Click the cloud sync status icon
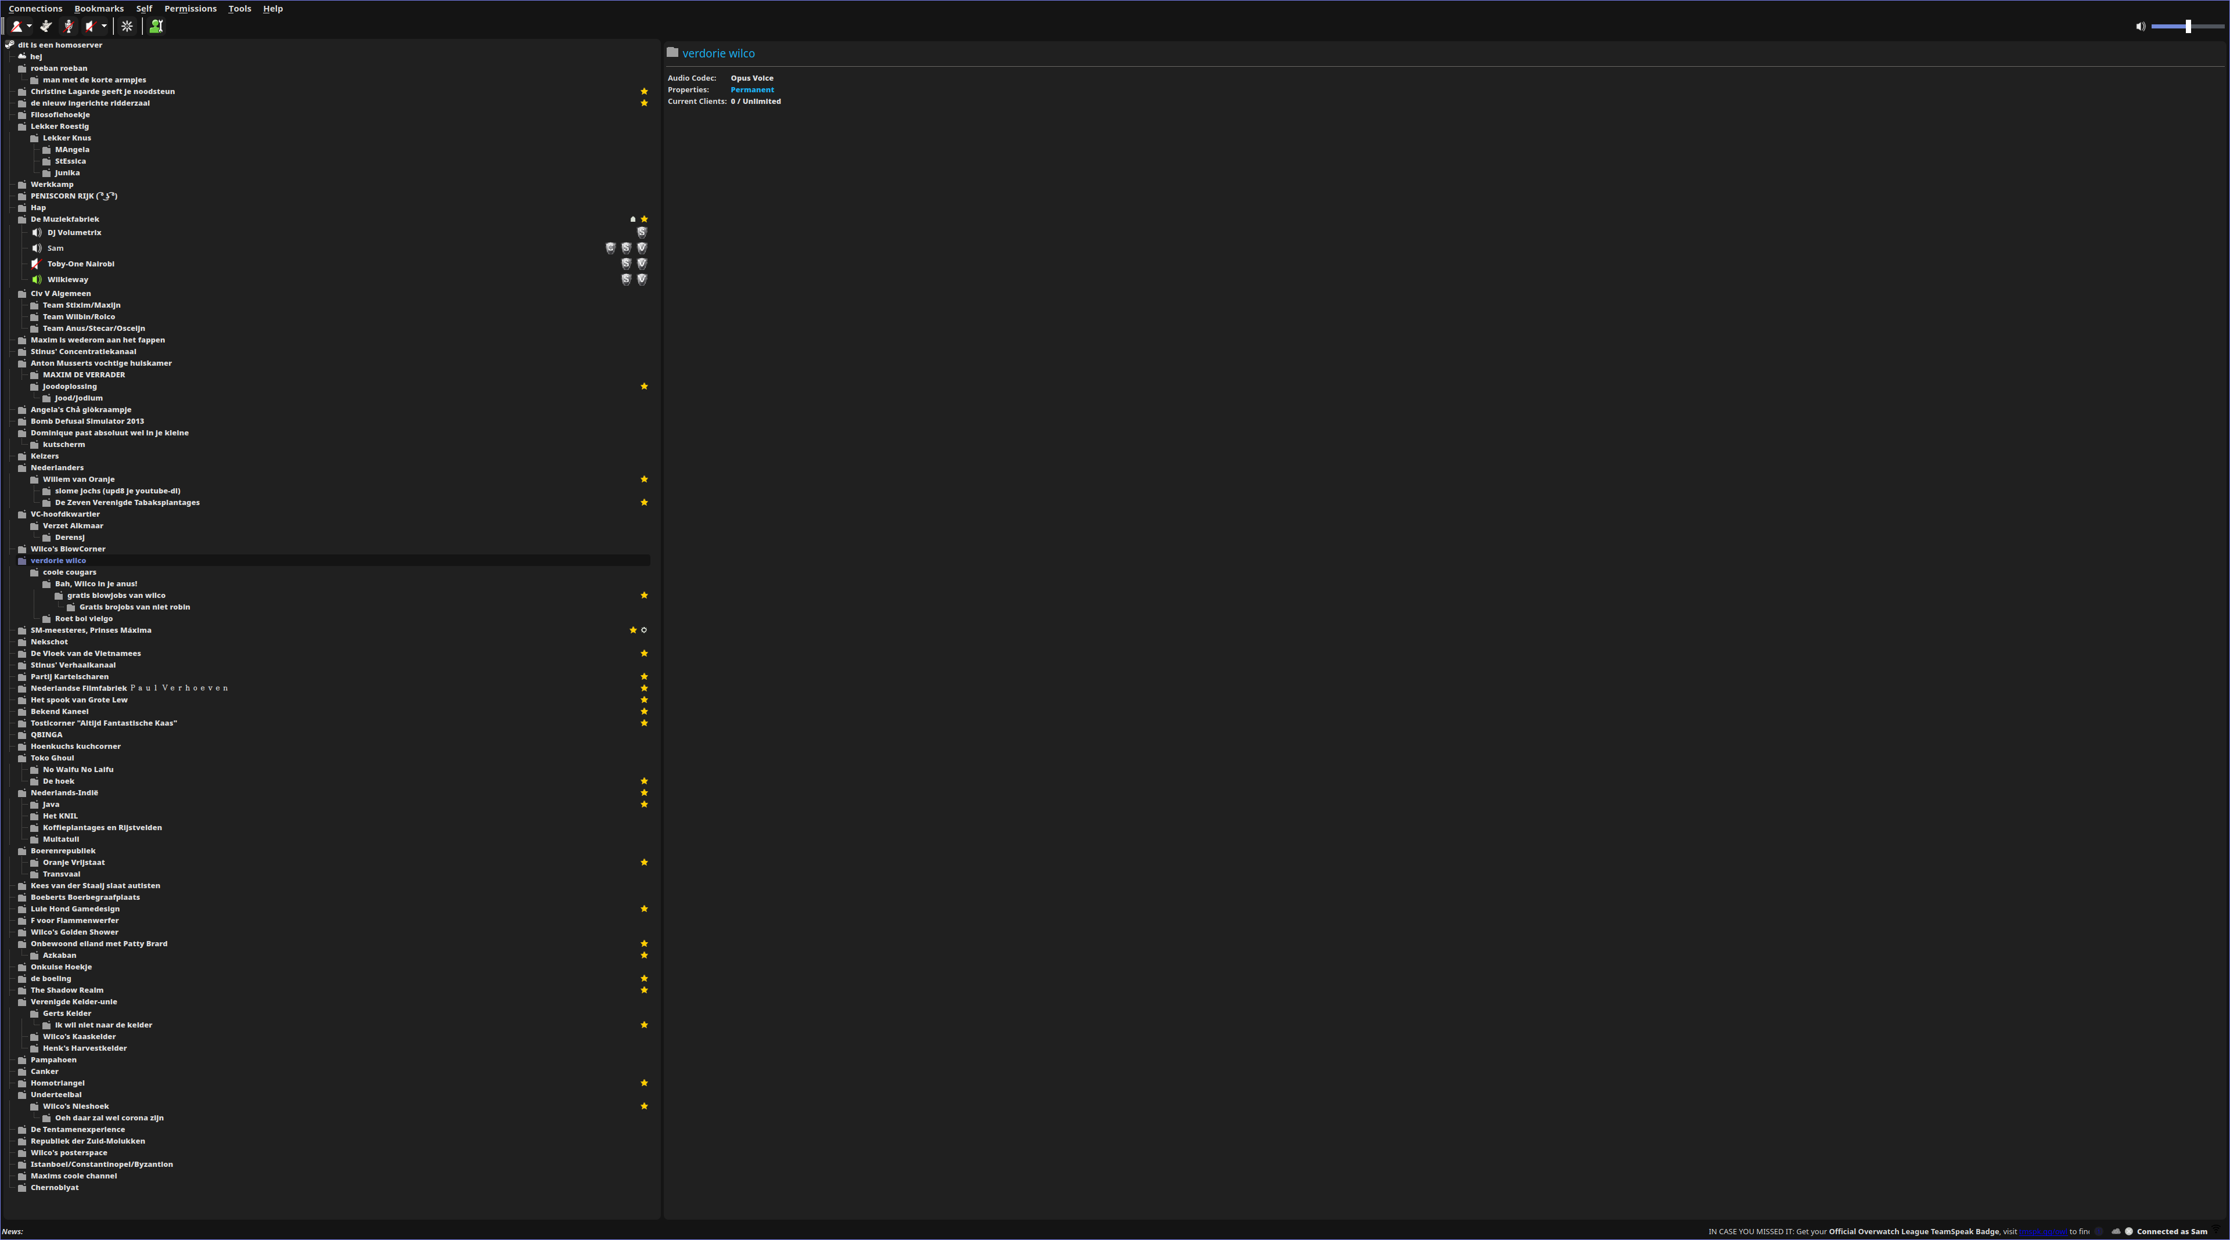The height and width of the screenshot is (1240, 2230). coord(2116,1231)
